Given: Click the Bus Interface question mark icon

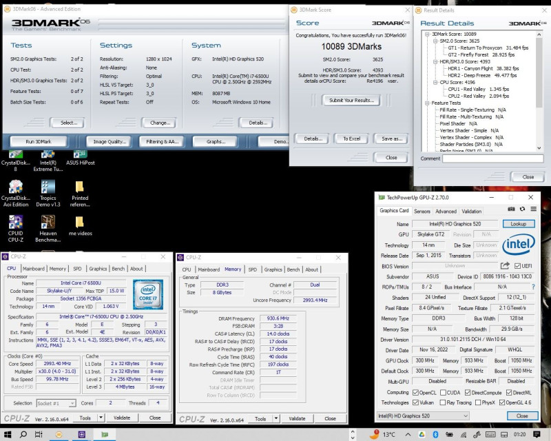Looking at the screenshot, I should click(533, 287).
